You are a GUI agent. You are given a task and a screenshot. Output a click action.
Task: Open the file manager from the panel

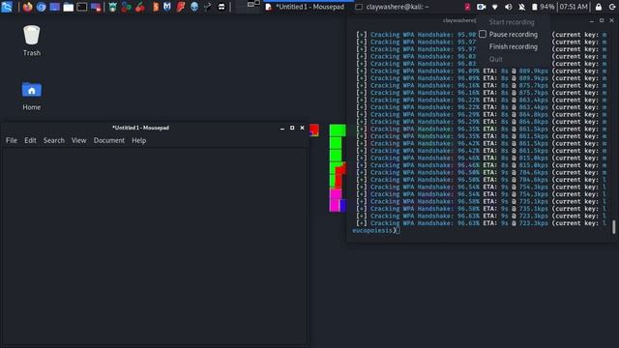click(69, 7)
